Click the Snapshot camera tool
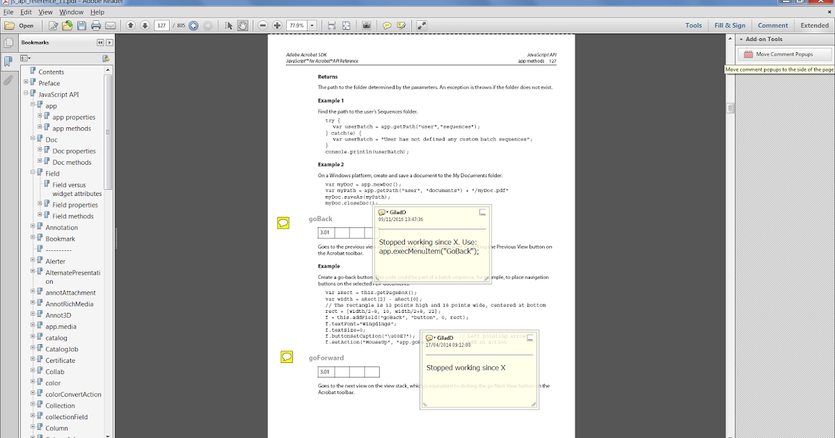Viewport: 835px width, 438px height. click(367, 25)
